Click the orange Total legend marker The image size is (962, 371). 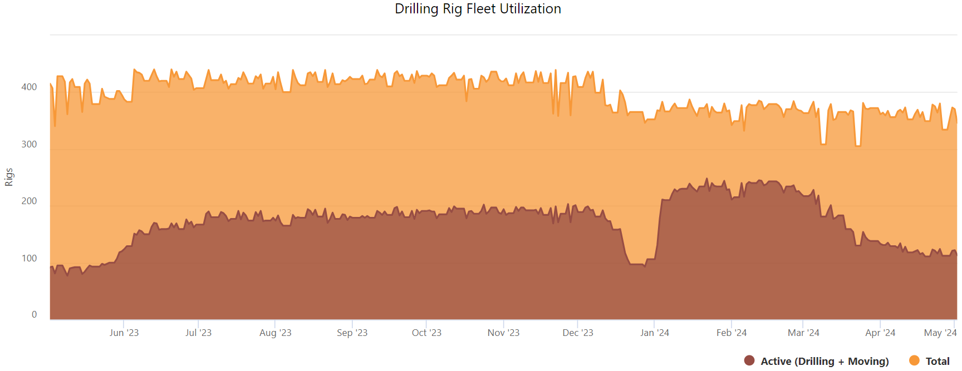[x=914, y=361]
